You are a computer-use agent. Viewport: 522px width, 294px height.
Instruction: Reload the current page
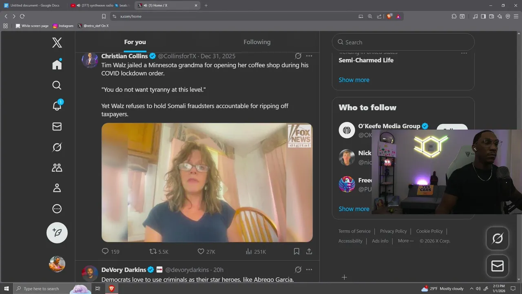tap(22, 16)
